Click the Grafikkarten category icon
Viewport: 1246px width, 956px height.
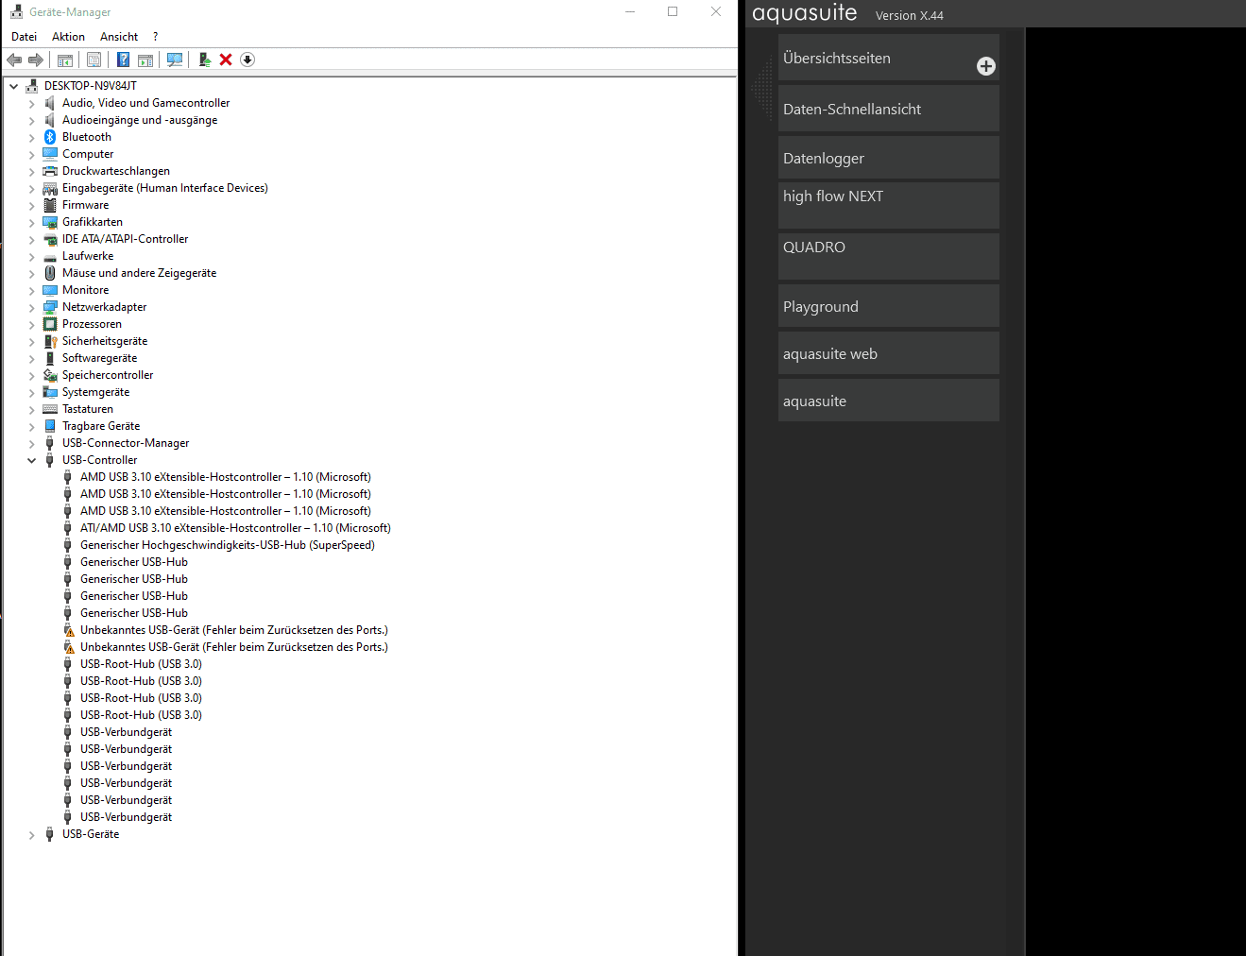pos(50,222)
